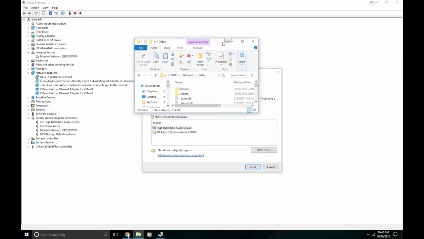The image size is (424, 239).
Task: Click the Rename icon in Organize group
Action: click(x=189, y=62)
